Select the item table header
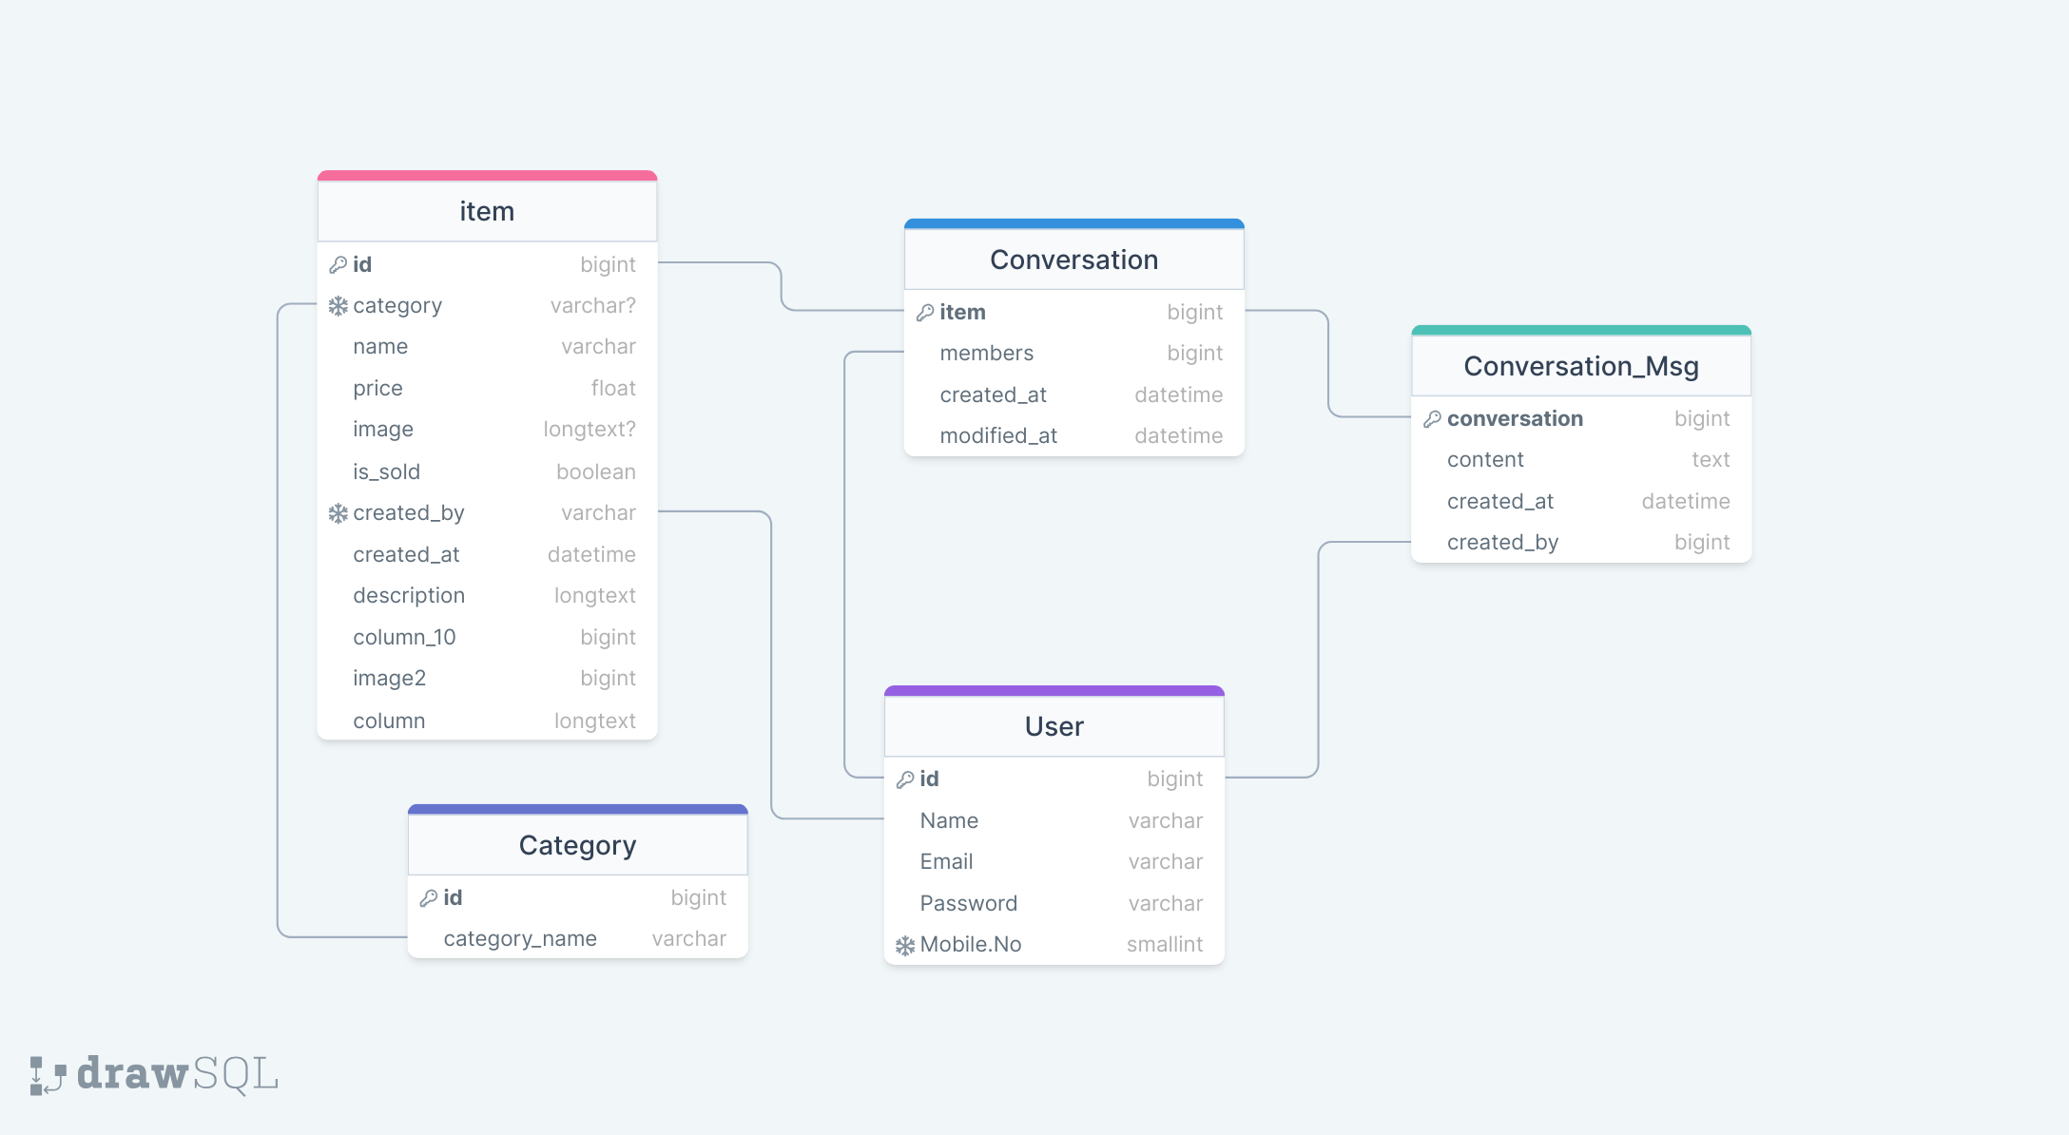This screenshot has width=2069, height=1135. [485, 210]
